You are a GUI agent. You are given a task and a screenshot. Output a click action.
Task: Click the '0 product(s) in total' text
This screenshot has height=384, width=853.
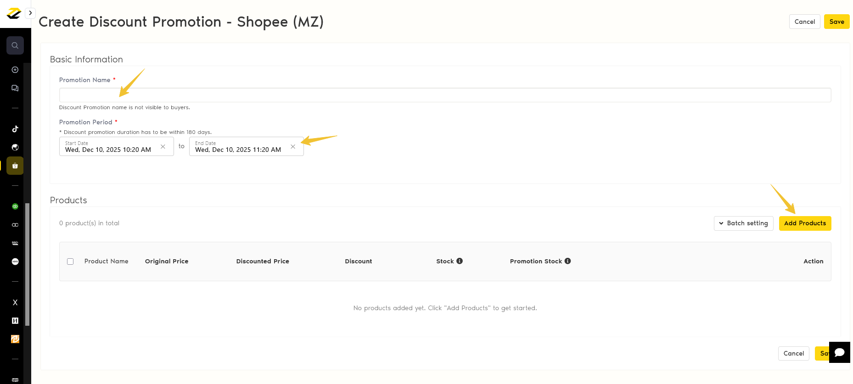[x=89, y=223]
